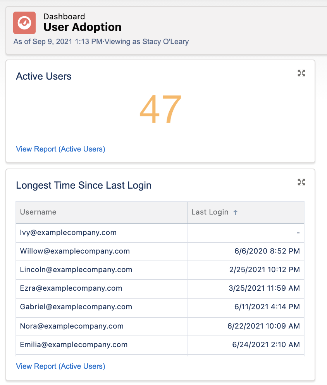Open the User Adoption dashboard title
The height and width of the screenshot is (385, 327).
(x=82, y=27)
